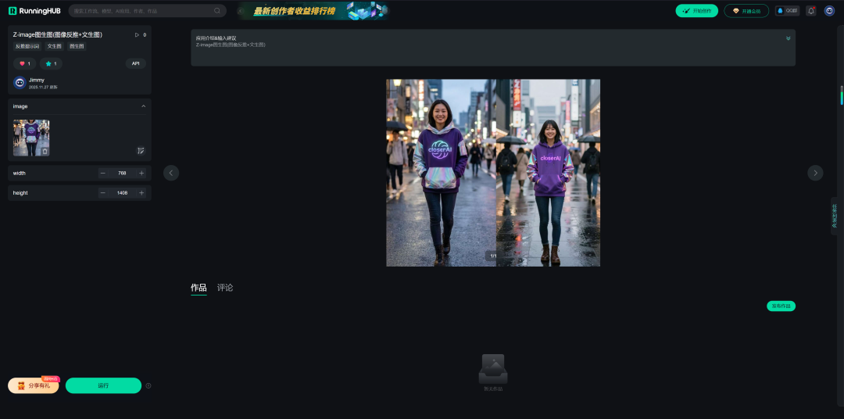
Task: Open author Jimmy's avatar
Action: tap(20, 82)
